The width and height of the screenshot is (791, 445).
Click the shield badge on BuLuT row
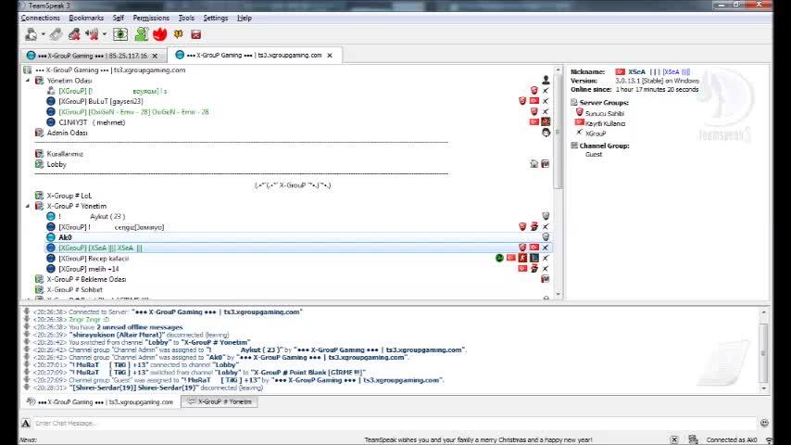coord(522,101)
